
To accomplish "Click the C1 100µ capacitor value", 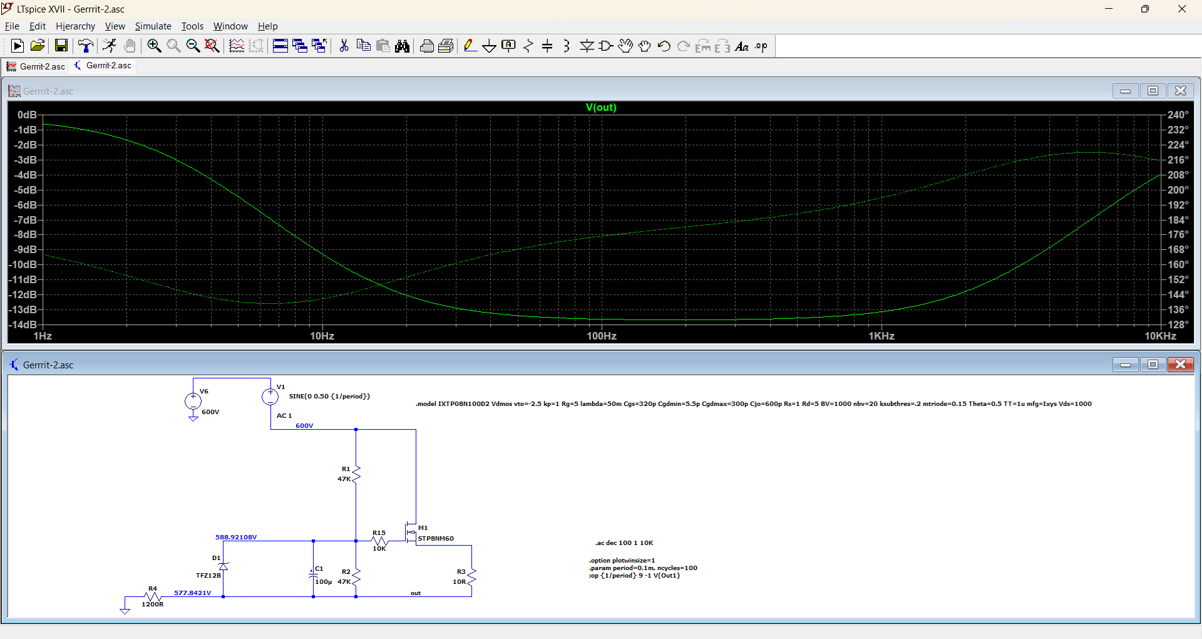I will click(x=324, y=582).
